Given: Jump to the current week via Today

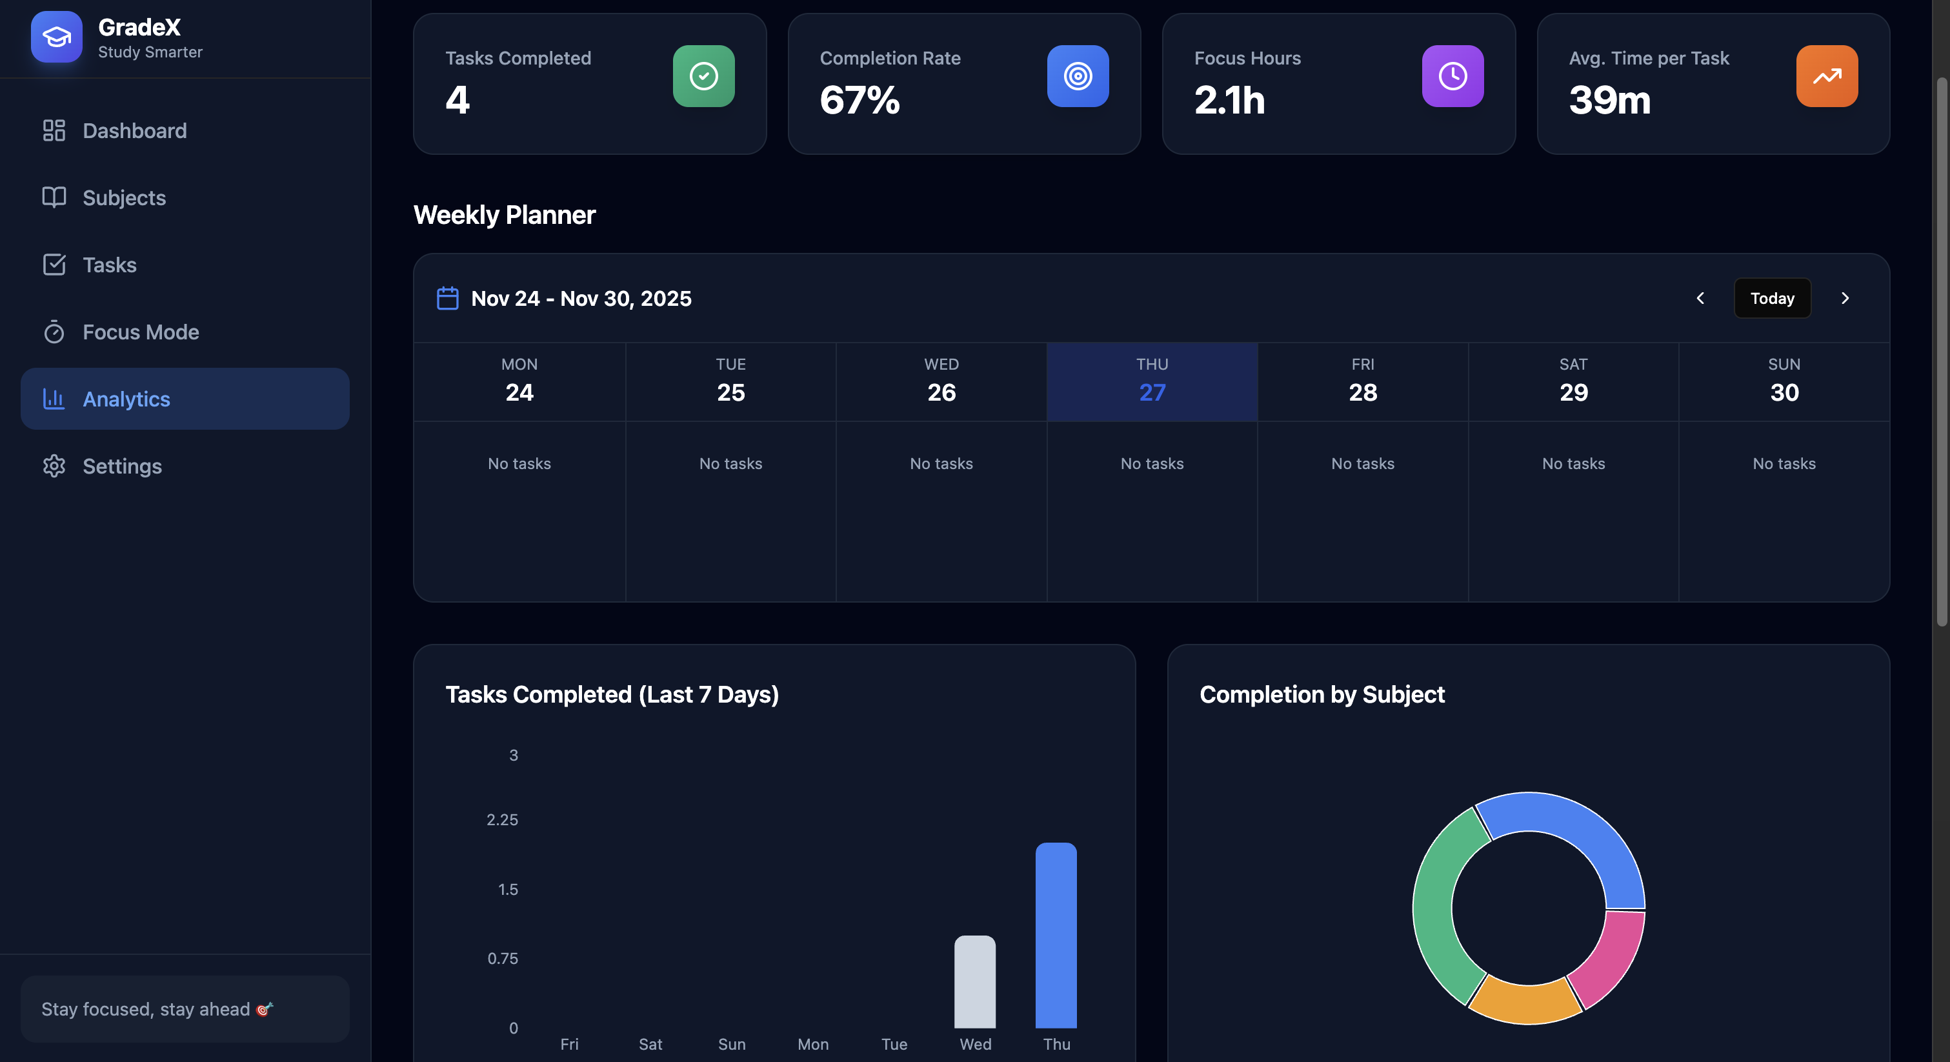Looking at the screenshot, I should click(x=1771, y=298).
